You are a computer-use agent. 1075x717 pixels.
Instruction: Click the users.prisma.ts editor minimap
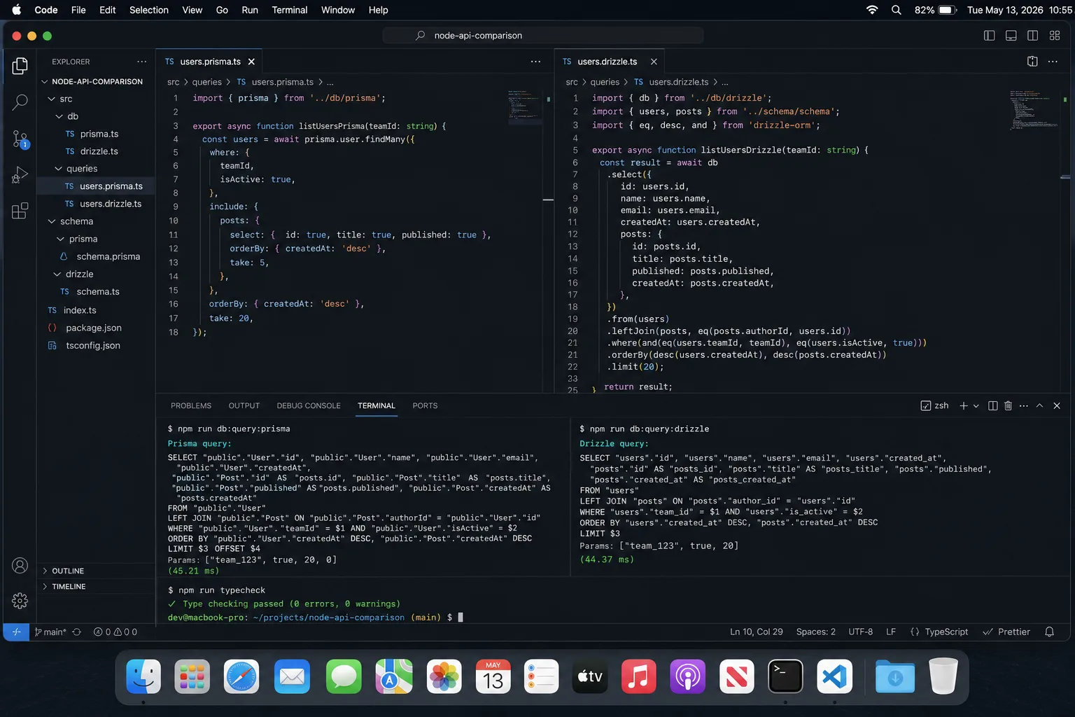[525, 106]
